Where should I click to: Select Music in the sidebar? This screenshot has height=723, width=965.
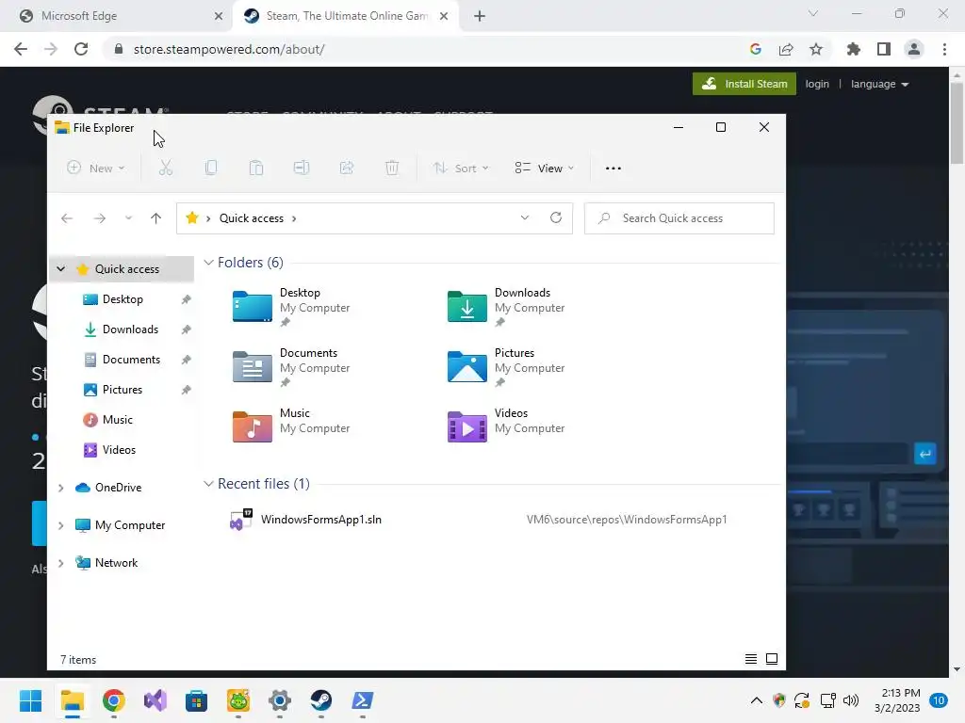pyautogui.click(x=117, y=420)
